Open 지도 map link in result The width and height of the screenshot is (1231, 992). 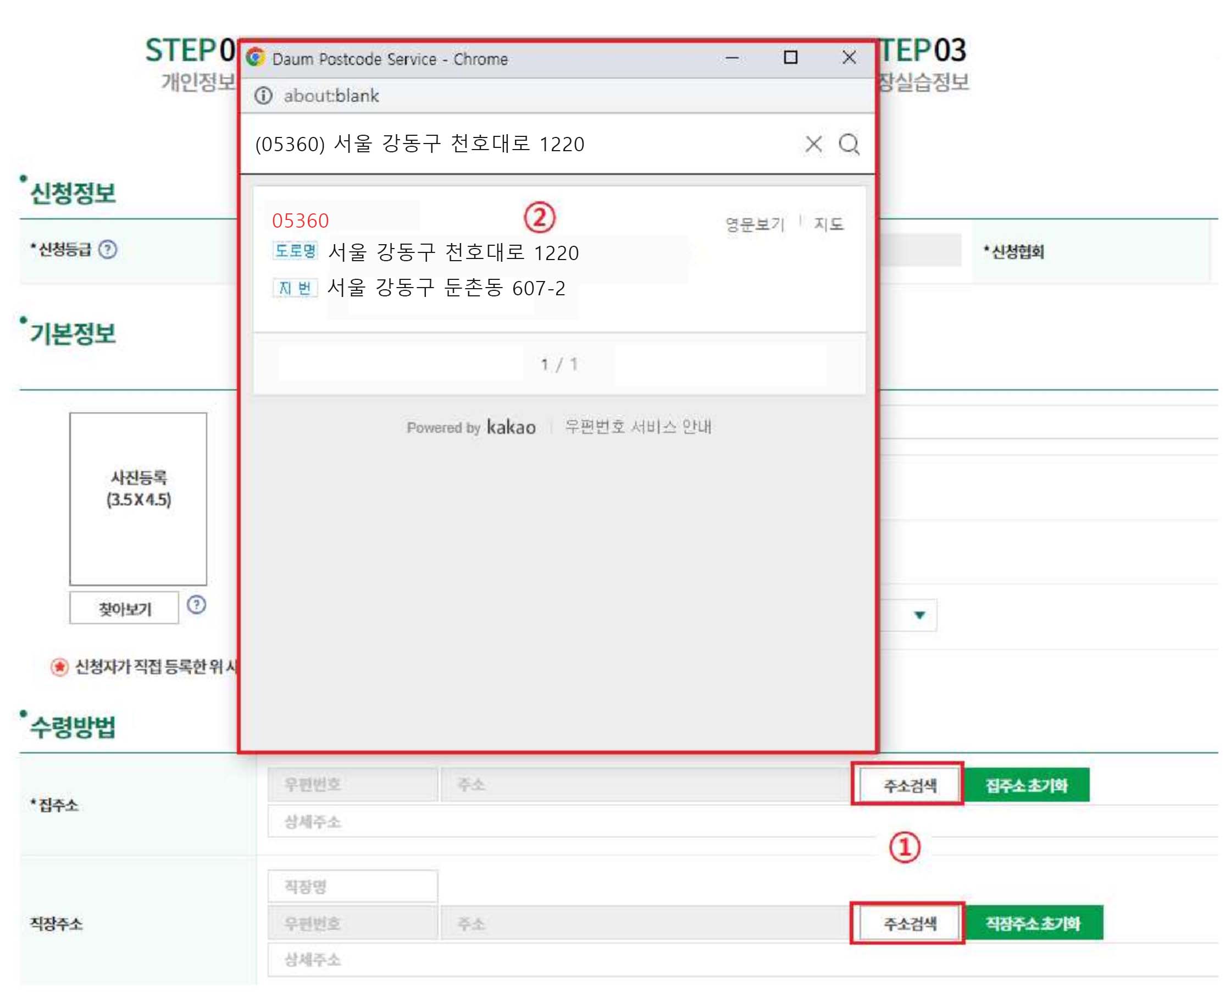[x=829, y=224]
